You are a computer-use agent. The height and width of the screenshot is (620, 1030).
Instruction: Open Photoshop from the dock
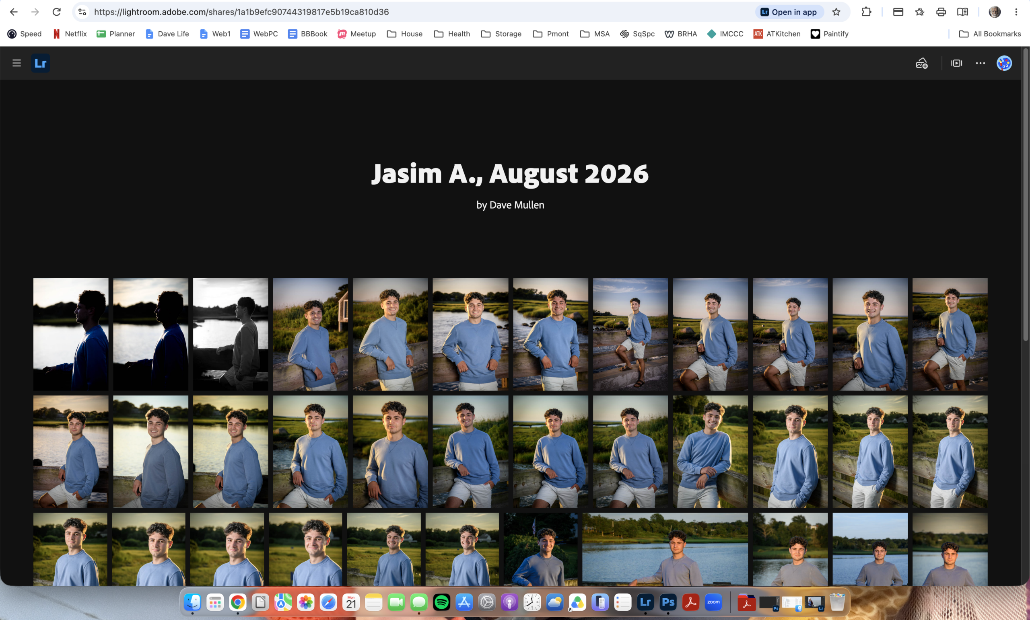(668, 602)
